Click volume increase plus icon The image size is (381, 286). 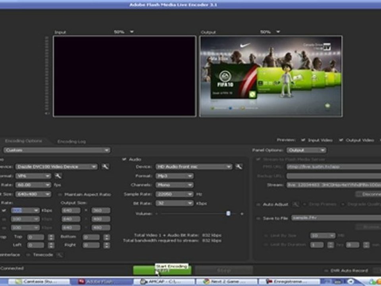pyautogui.click(x=242, y=214)
